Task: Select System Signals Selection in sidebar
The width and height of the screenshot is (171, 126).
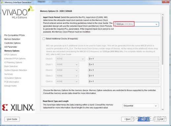Action: (16, 70)
